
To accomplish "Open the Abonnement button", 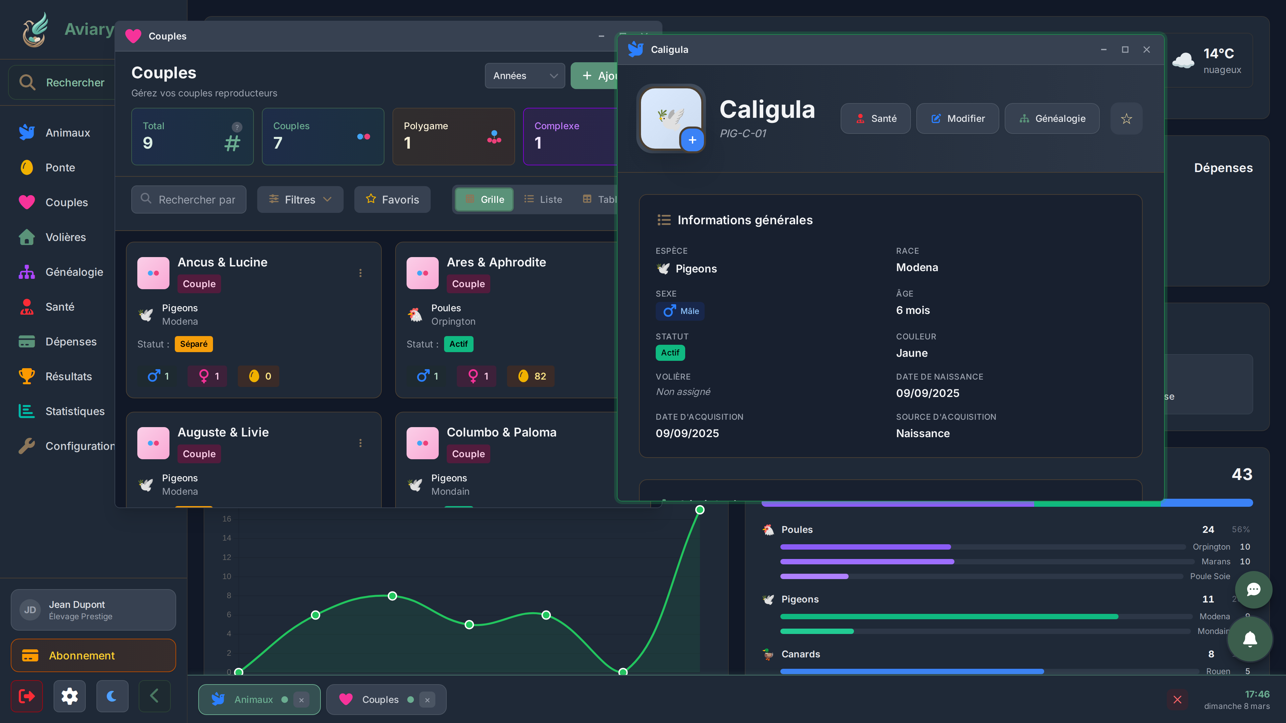I will click(x=93, y=656).
